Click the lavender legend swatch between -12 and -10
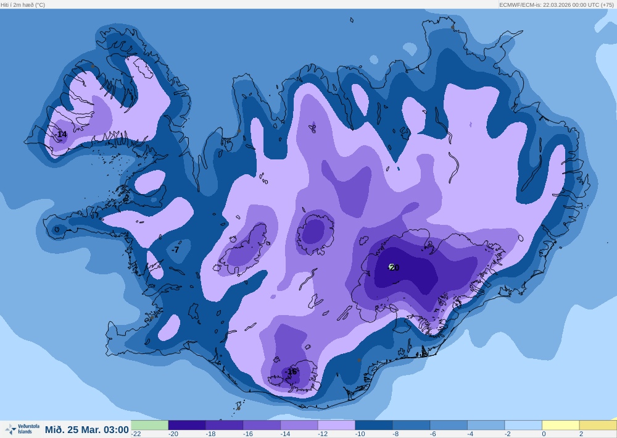This screenshot has width=617, height=438. click(336, 425)
